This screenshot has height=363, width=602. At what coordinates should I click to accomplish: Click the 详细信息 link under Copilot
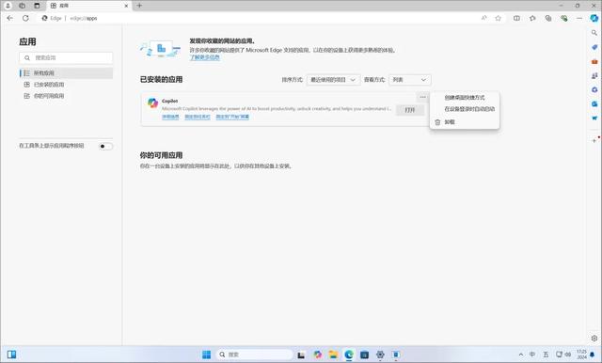tap(170, 117)
